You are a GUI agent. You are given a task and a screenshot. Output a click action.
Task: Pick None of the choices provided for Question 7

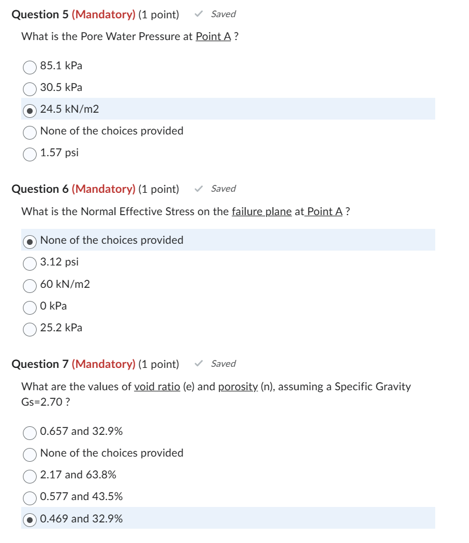tap(29, 455)
